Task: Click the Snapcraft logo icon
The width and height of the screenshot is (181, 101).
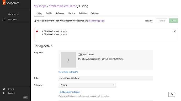Action: (x=4, y=2)
